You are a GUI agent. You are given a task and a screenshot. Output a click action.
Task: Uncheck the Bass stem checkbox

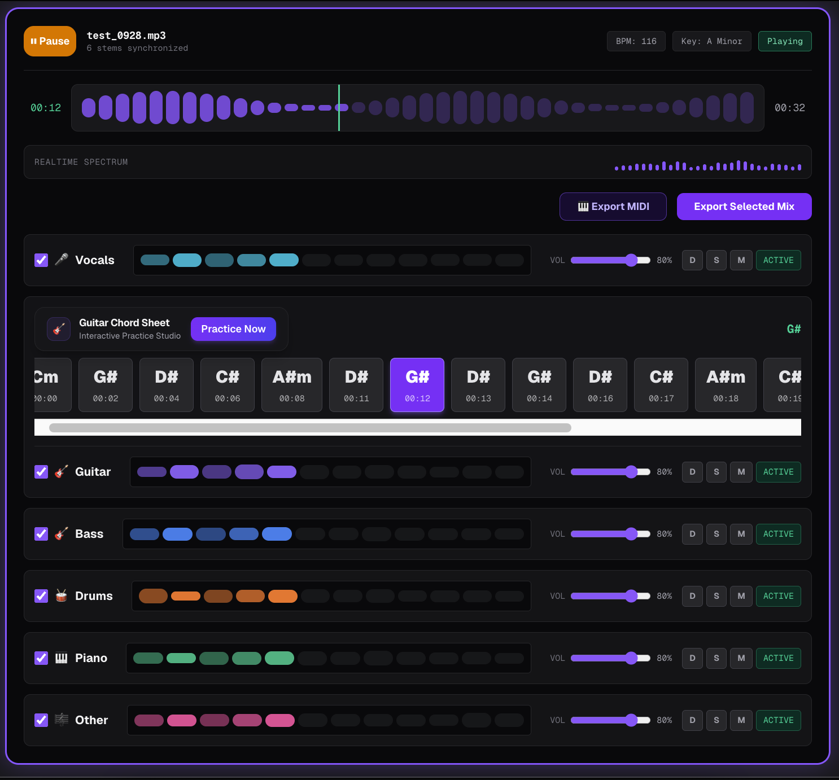pyautogui.click(x=41, y=534)
